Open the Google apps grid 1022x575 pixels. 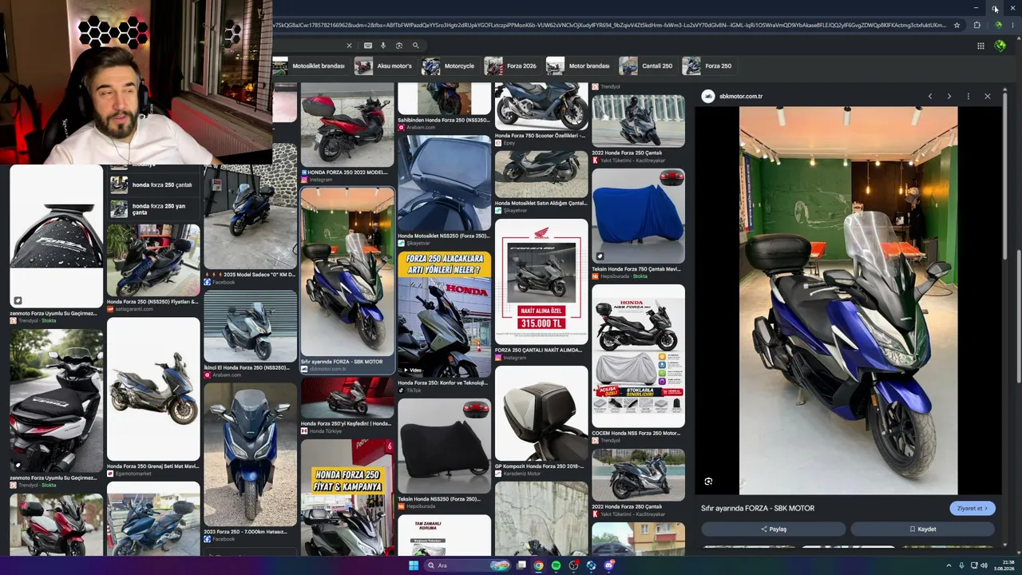[980, 46]
